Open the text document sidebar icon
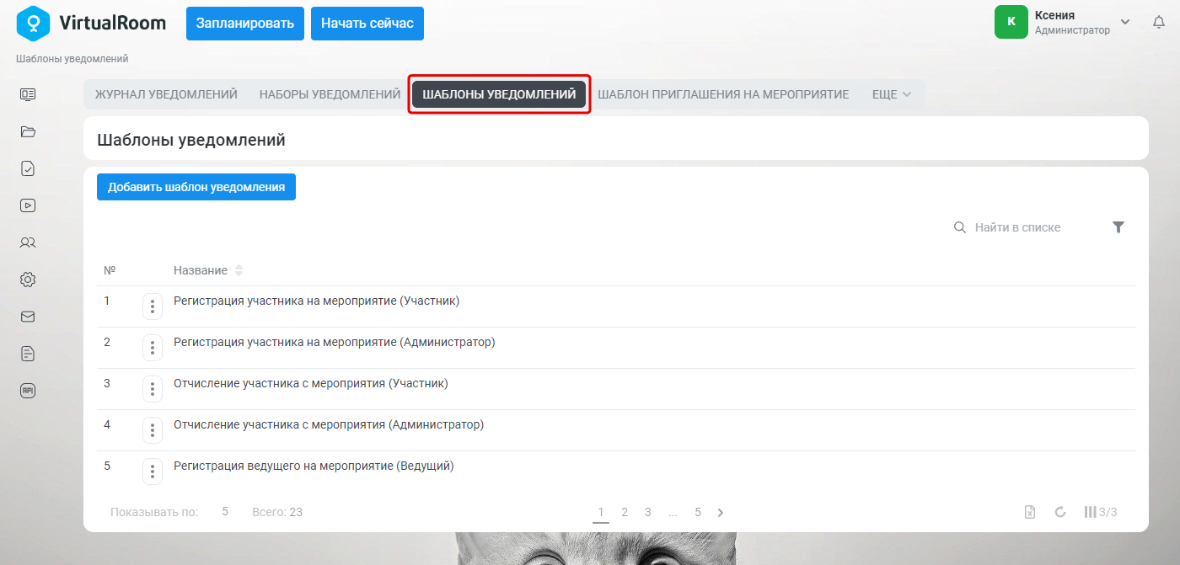The width and height of the screenshot is (1180, 565). (x=28, y=354)
